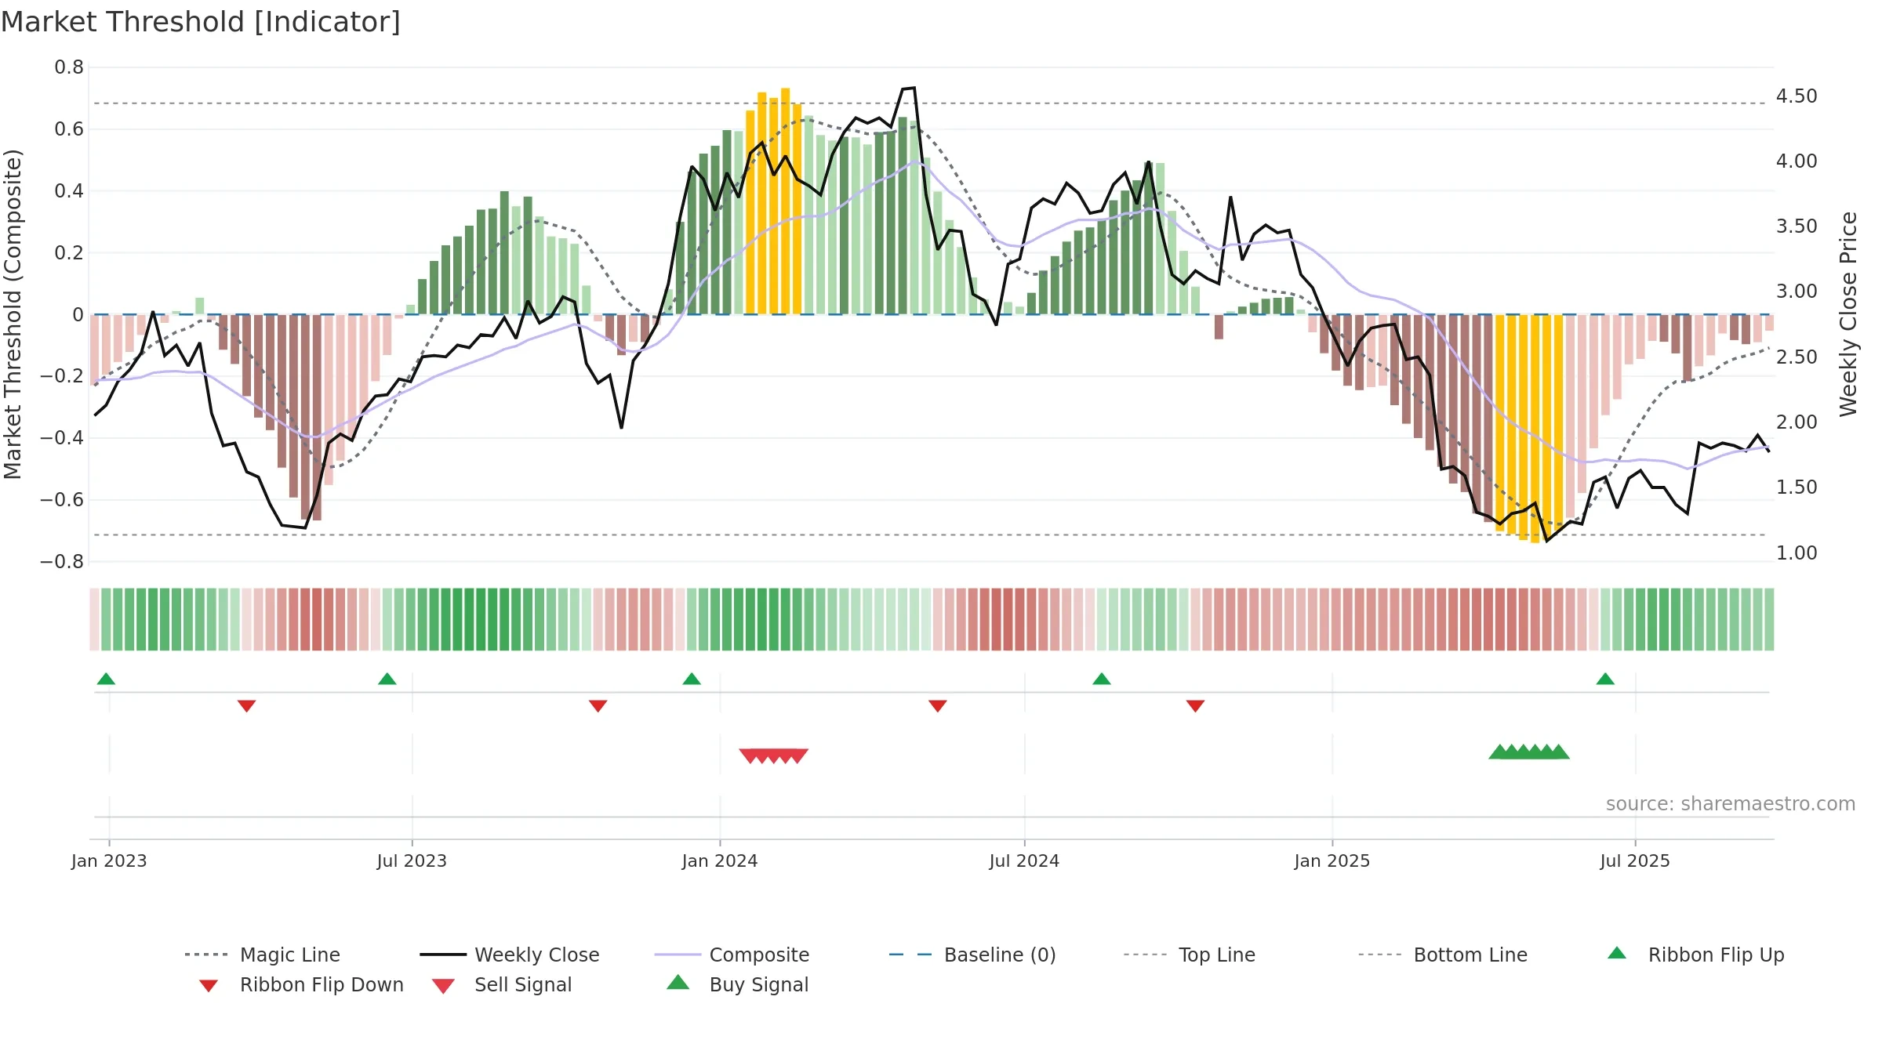This screenshot has height=1058, width=1882.
Task: Click the yellow bar cluster near early 2024
Action: point(773,201)
